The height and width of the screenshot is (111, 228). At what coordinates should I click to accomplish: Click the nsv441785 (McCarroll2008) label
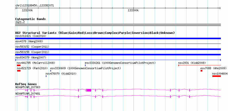click(36, 63)
